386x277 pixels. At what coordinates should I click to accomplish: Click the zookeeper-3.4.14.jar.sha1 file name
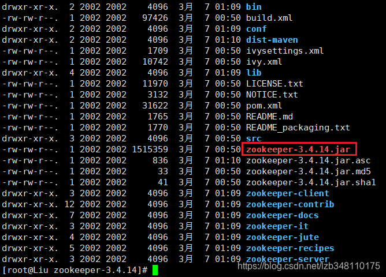tap(311, 182)
